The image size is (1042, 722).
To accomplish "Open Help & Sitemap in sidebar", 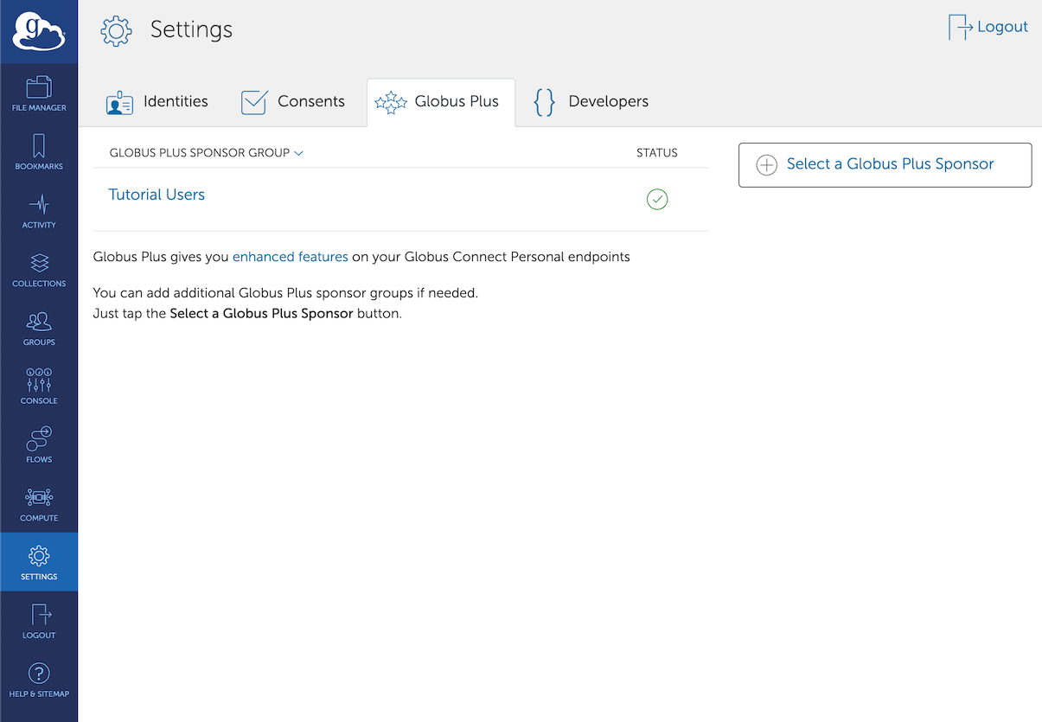I will click(39, 680).
